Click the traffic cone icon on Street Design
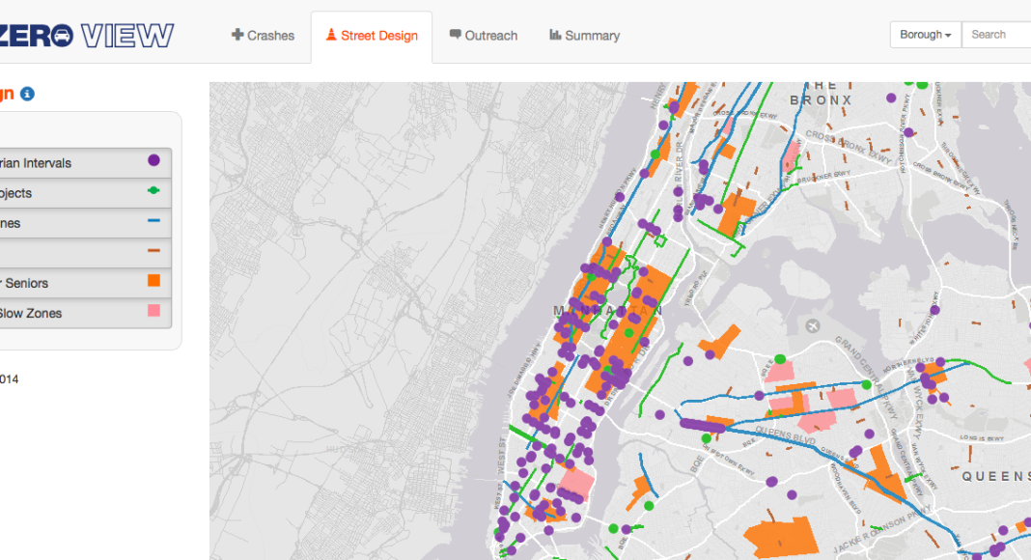The height and width of the screenshot is (560, 1031). coord(331,36)
